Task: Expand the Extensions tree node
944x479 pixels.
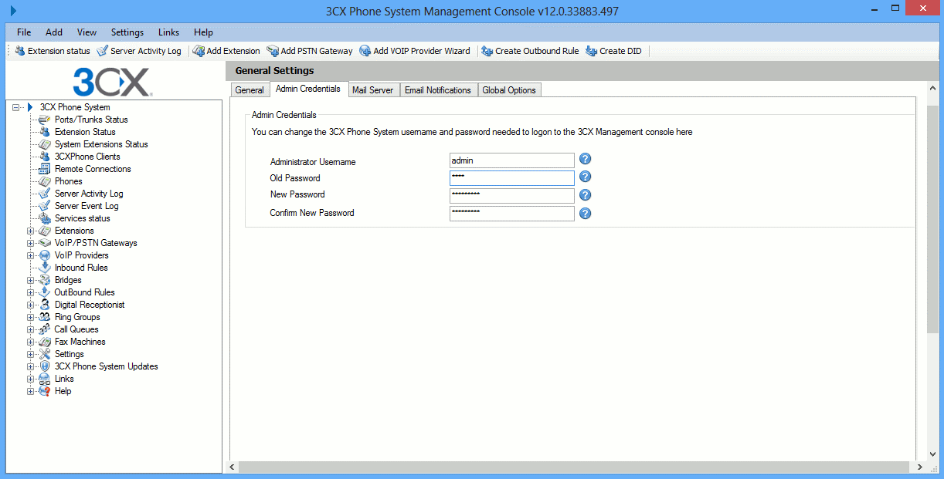Action: click(x=30, y=231)
